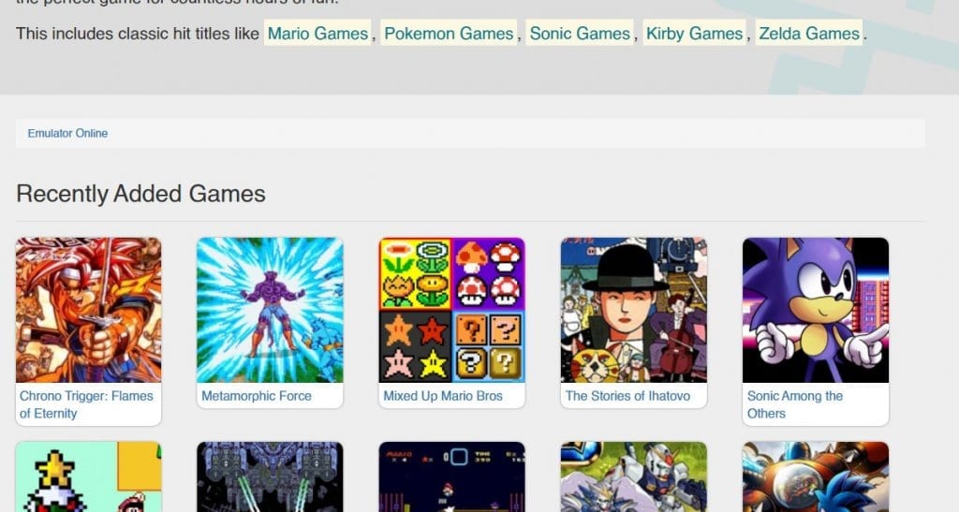The image size is (959, 512).
Task: Click the Mixed Up Mario Bros title
Action: pyautogui.click(x=443, y=396)
